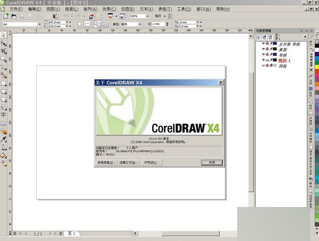This screenshot has height=241, width=319.
Task: Select the Text tool (字)
Action: coord(3,115)
